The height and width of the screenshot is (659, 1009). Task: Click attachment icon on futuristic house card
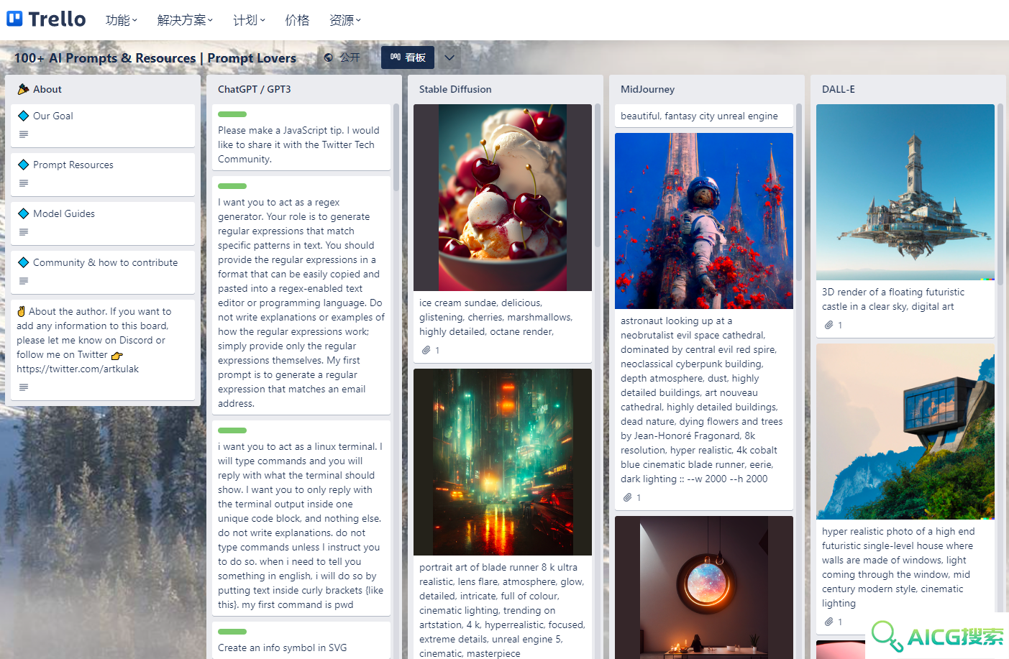pos(829,622)
